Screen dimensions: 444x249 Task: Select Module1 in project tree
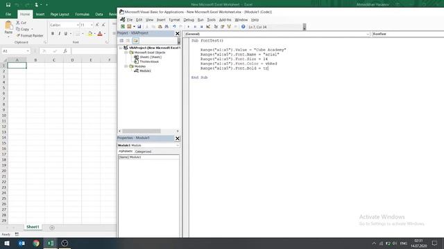click(x=145, y=71)
